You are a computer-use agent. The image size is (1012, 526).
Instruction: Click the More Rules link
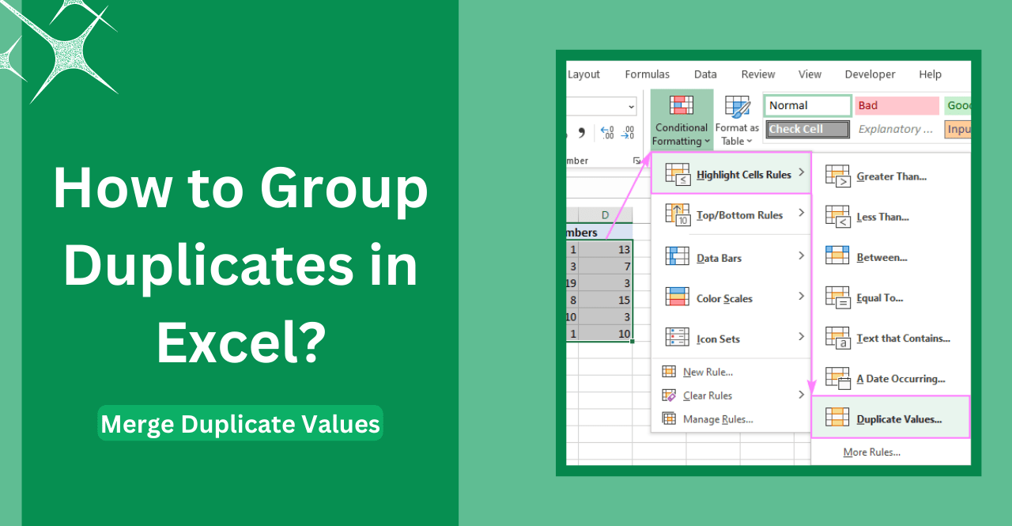[871, 452]
